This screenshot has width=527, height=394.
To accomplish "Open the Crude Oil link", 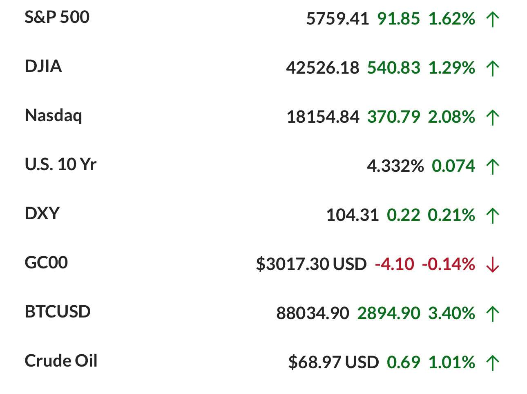I will [x=61, y=361].
